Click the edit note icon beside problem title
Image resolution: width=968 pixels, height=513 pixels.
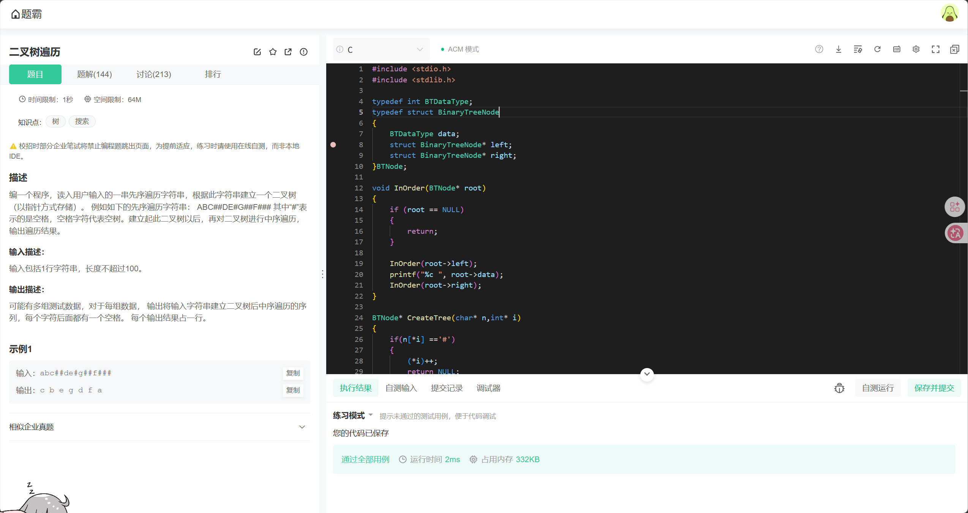coord(257,52)
